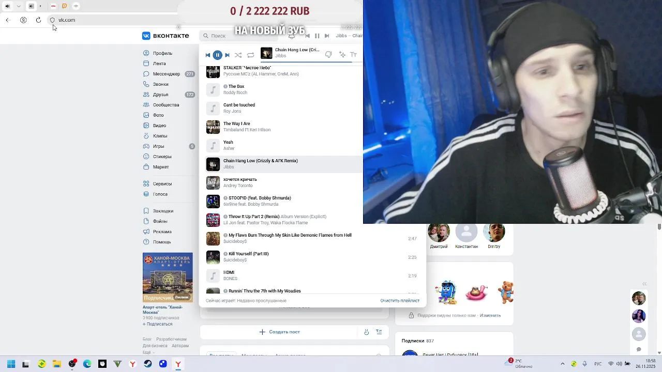Image resolution: width=662 pixels, height=372 pixels.
Task: Open Файлы section
Action: pyautogui.click(x=160, y=221)
